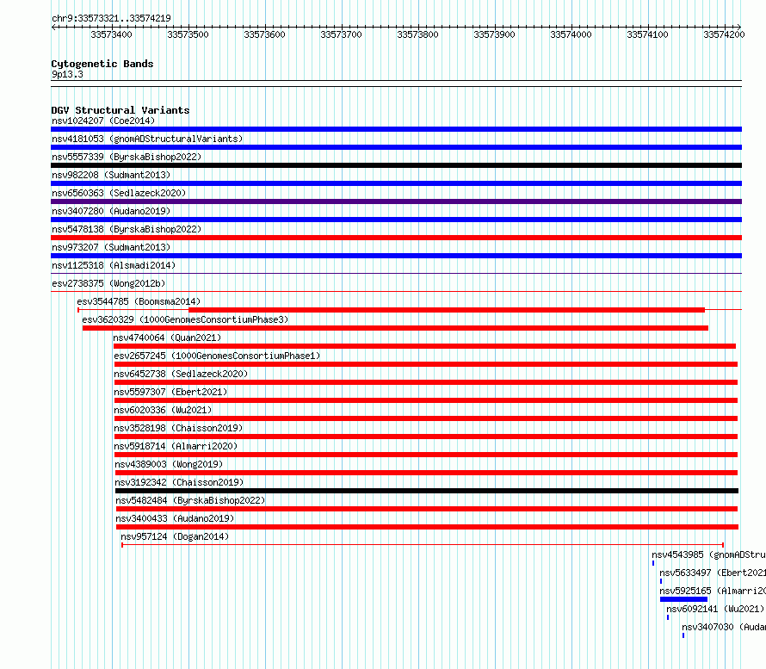Click small blue marker under nsv5633497

click(661, 581)
